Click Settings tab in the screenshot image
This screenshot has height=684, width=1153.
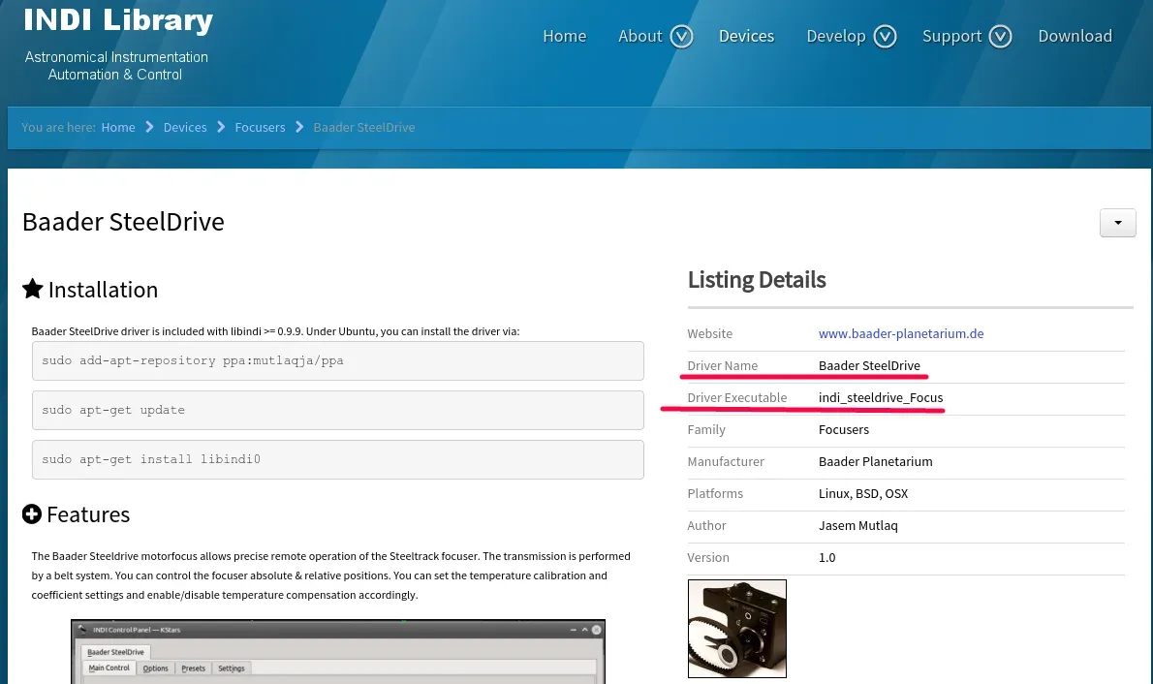click(231, 668)
